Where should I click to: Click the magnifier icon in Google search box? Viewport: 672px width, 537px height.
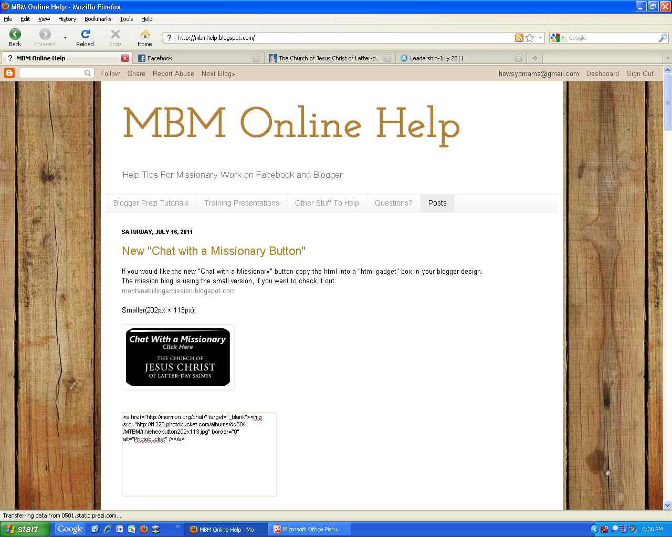coord(663,38)
